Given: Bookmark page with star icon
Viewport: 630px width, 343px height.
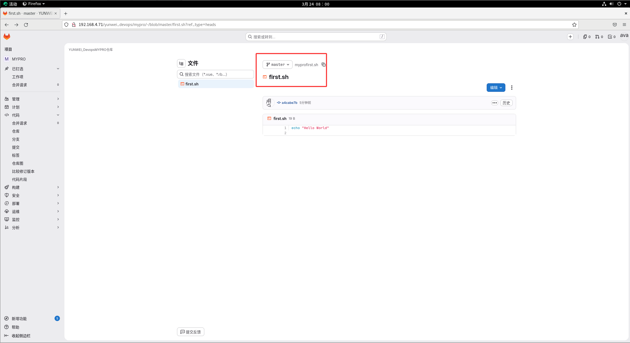Looking at the screenshot, I should click(x=574, y=25).
